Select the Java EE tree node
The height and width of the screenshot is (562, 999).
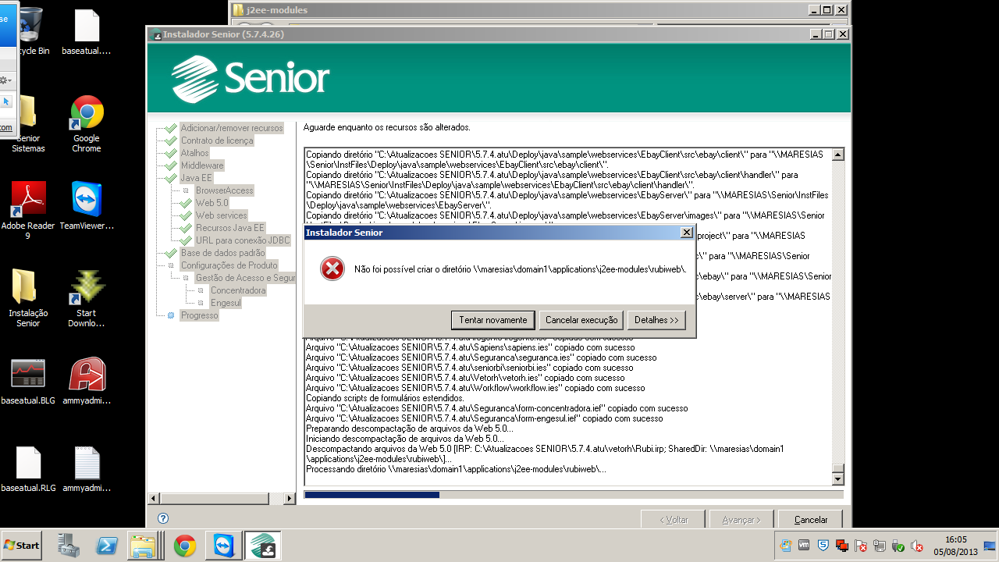point(196,178)
